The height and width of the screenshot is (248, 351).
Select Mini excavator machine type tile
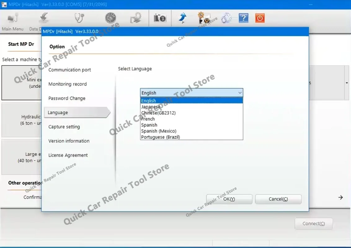pos(22,83)
